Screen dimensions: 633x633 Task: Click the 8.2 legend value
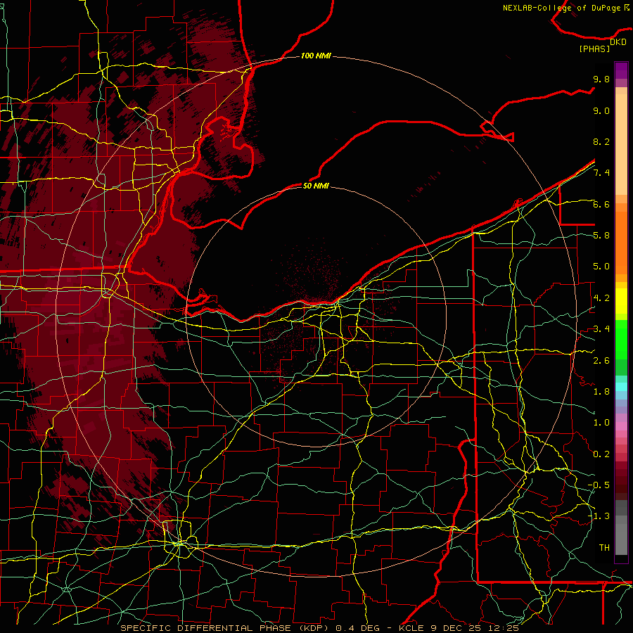pyautogui.click(x=601, y=141)
